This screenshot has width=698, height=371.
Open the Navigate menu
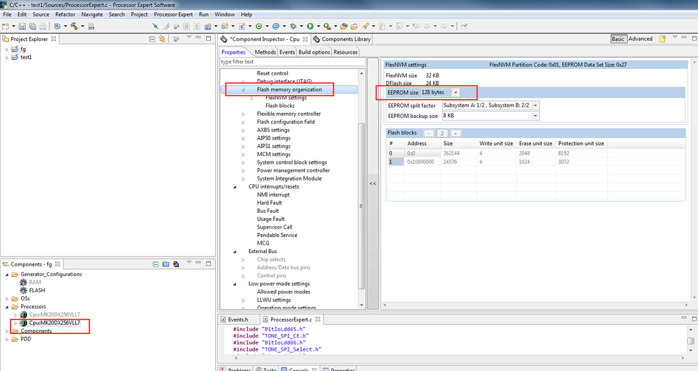pyautogui.click(x=92, y=14)
